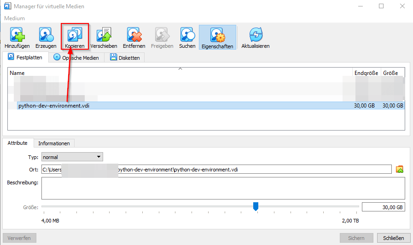The width and height of the screenshot is (413, 245).
Task: Click the size field showing 30,00 GB
Action: (x=383, y=207)
